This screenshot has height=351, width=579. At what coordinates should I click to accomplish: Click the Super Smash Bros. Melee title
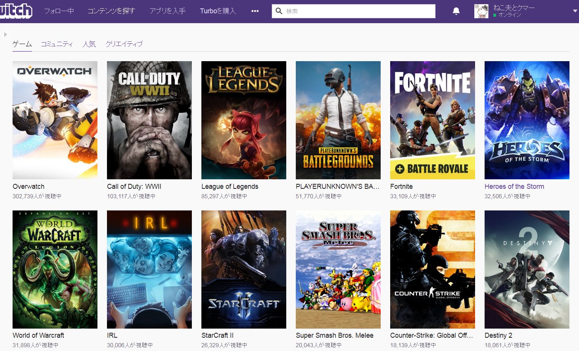click(x=335, y=335)
